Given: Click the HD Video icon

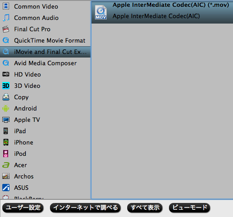Looking at the screenshot, I should pos(6,74).
